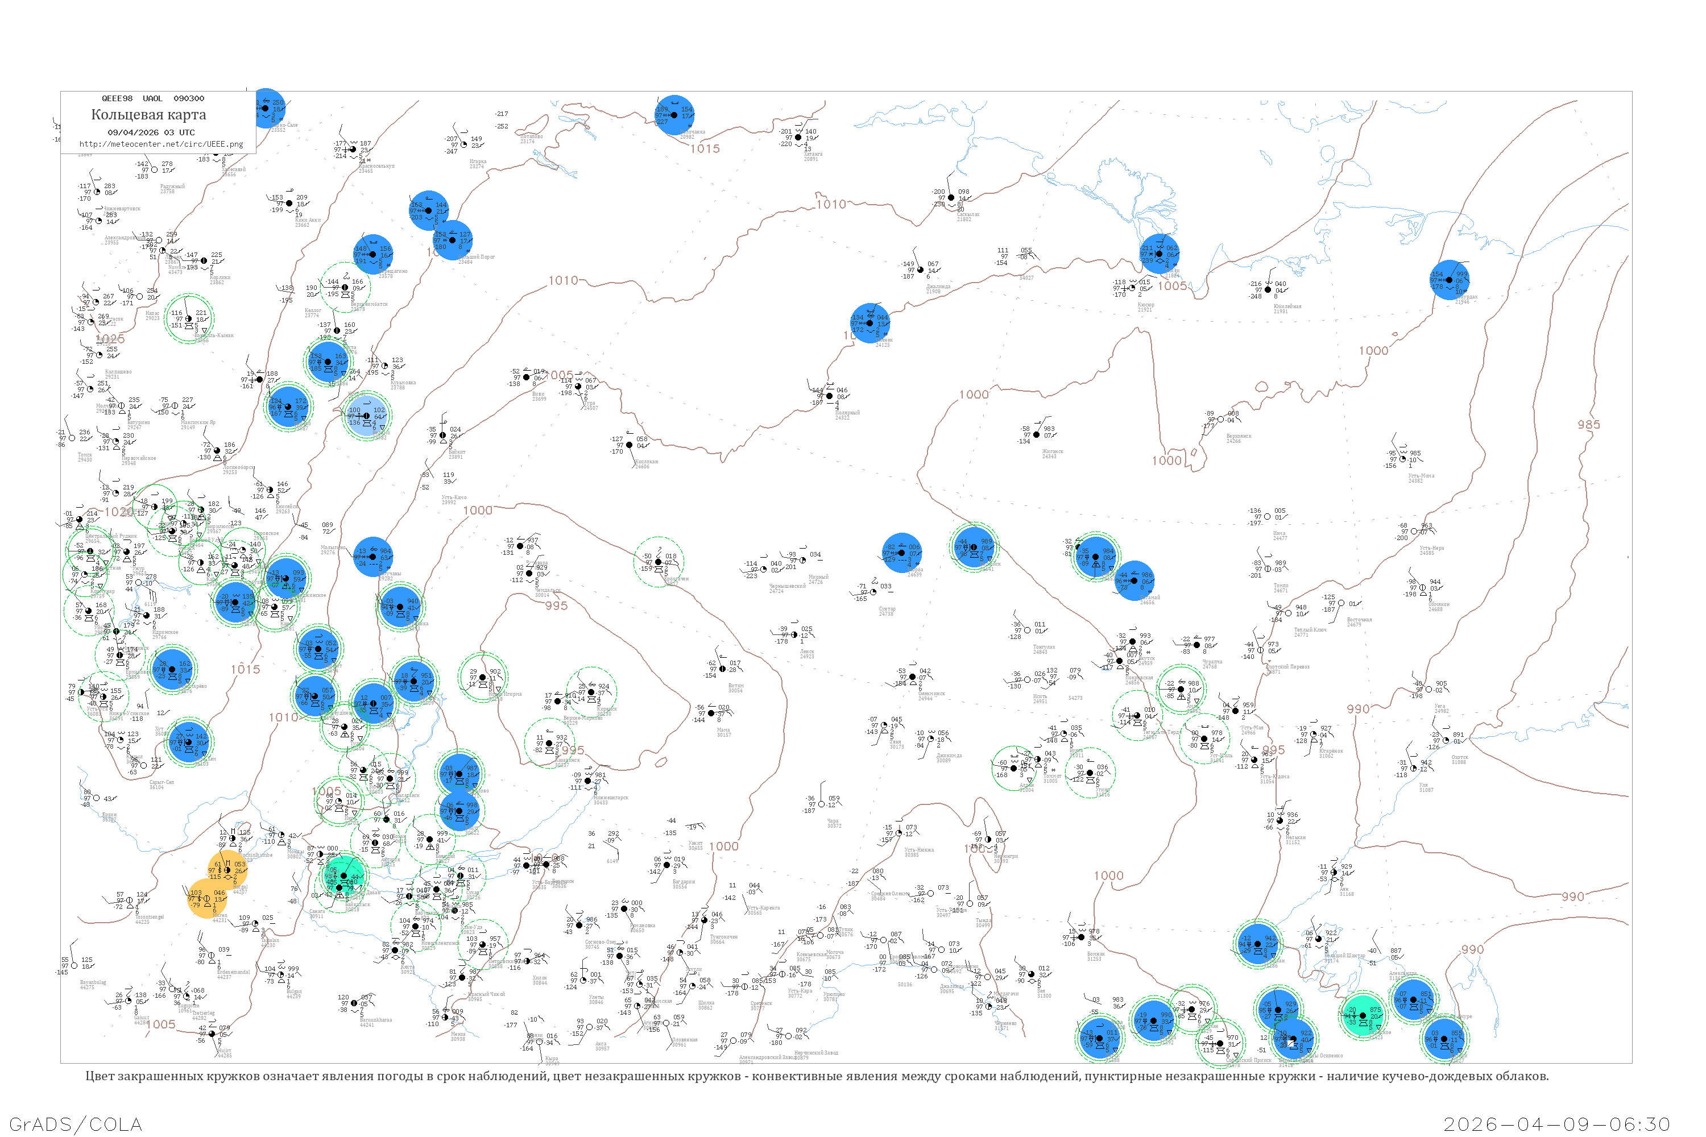Click the GrADS/COLA label at bottom left
Screen dimensions: 1706x1137
tap(76, 1124)
